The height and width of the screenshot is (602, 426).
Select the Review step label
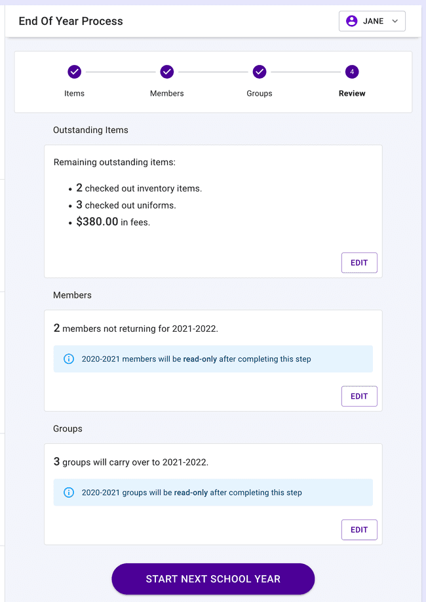pyautogui.click(x=352, y=93)
